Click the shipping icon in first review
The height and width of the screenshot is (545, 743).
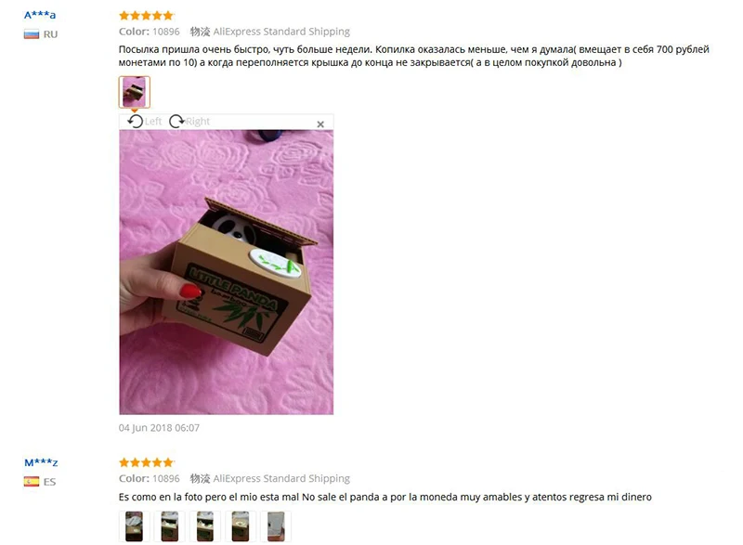tap(200, 32)
